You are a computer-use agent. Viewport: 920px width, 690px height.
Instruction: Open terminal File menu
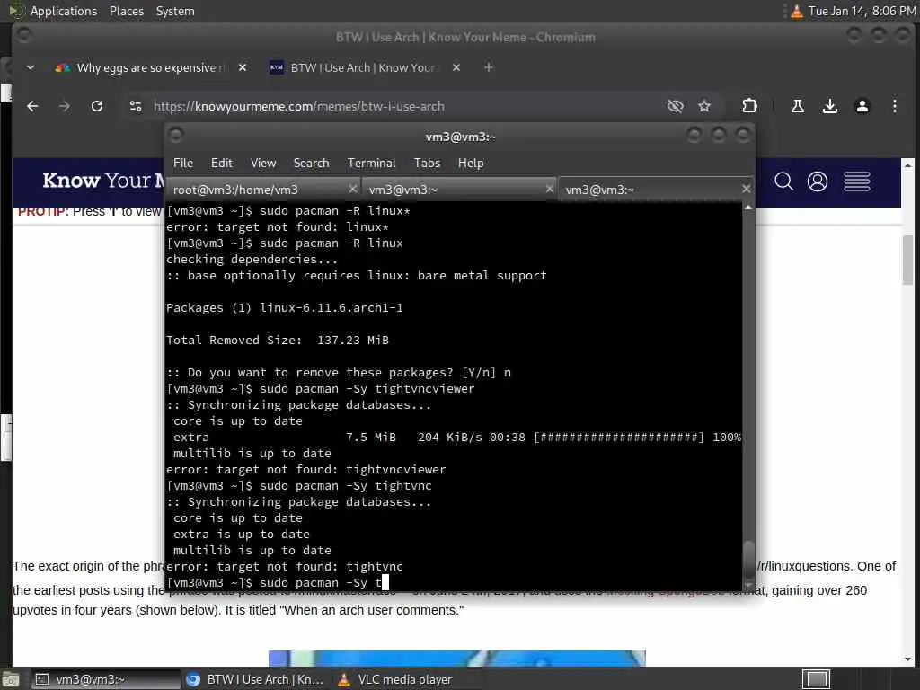(x=183, y=164)
